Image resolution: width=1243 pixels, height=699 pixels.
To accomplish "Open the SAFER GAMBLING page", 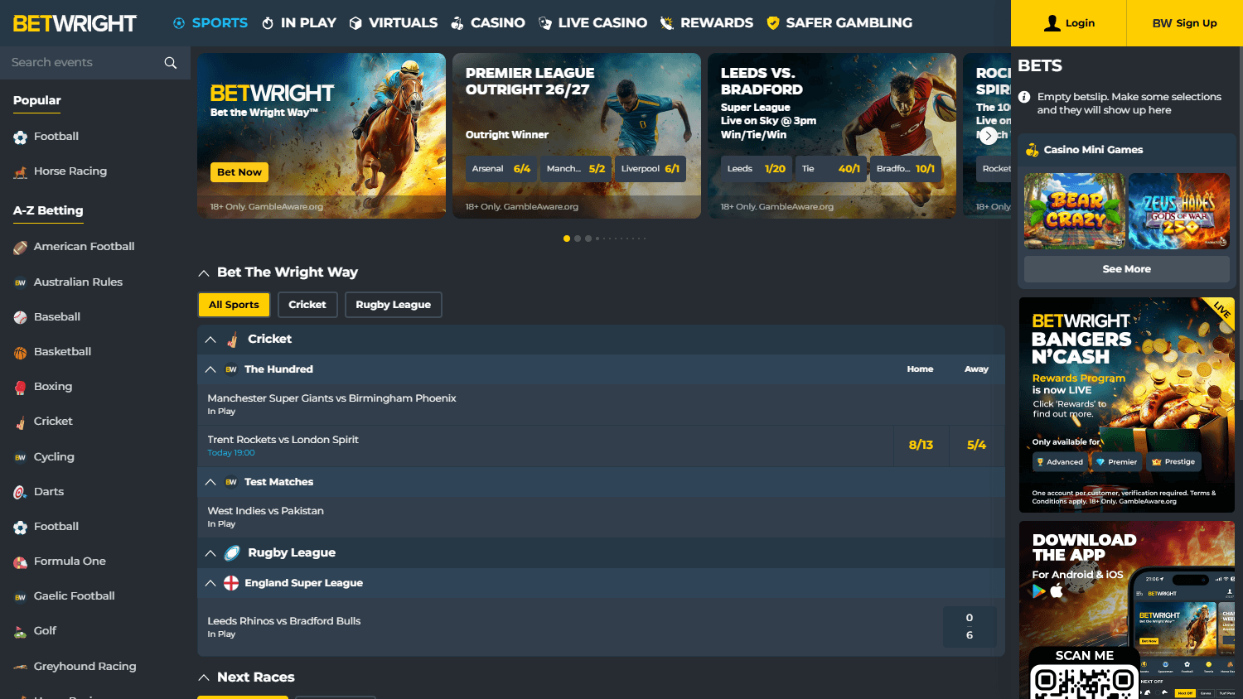I will click(839, 23).
